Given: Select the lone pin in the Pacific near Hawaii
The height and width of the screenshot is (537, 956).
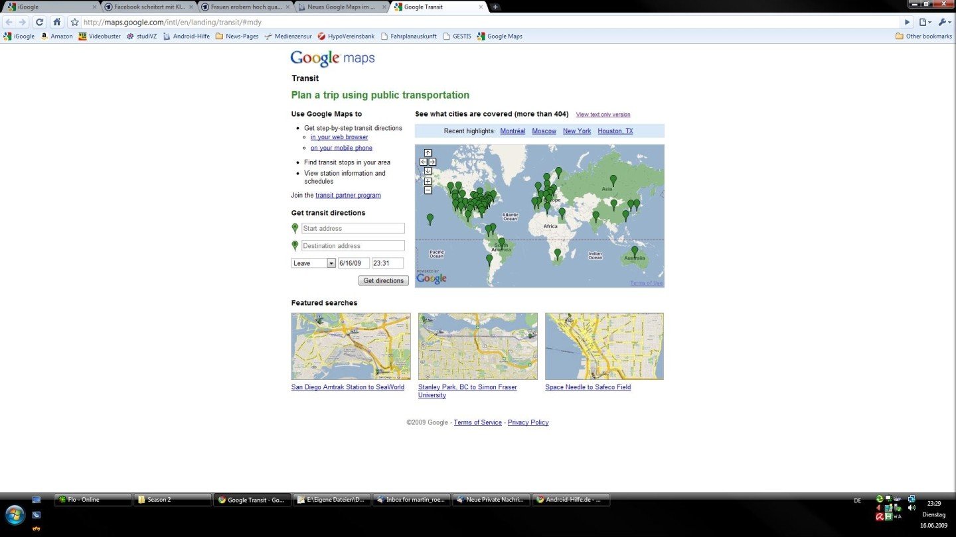Looking at the screenshot, I should (x=430, y=219).
